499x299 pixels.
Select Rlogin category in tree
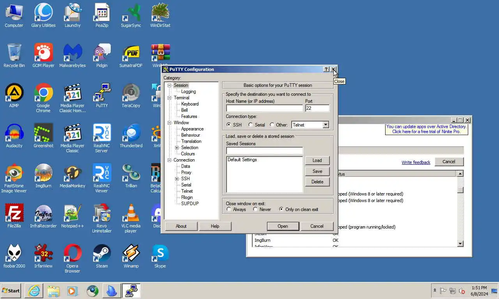[x=187, y=197]
